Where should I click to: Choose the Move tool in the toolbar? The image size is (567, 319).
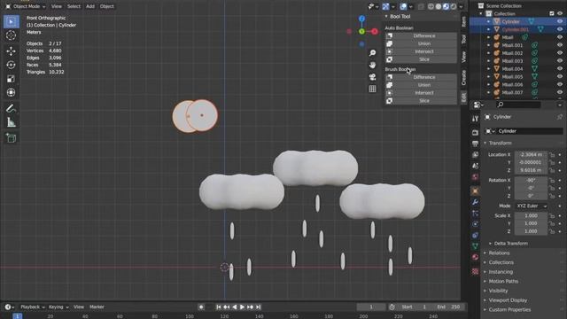click(12, 51)
